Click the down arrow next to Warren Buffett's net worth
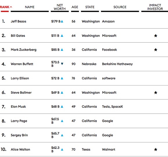 point(62,64)
